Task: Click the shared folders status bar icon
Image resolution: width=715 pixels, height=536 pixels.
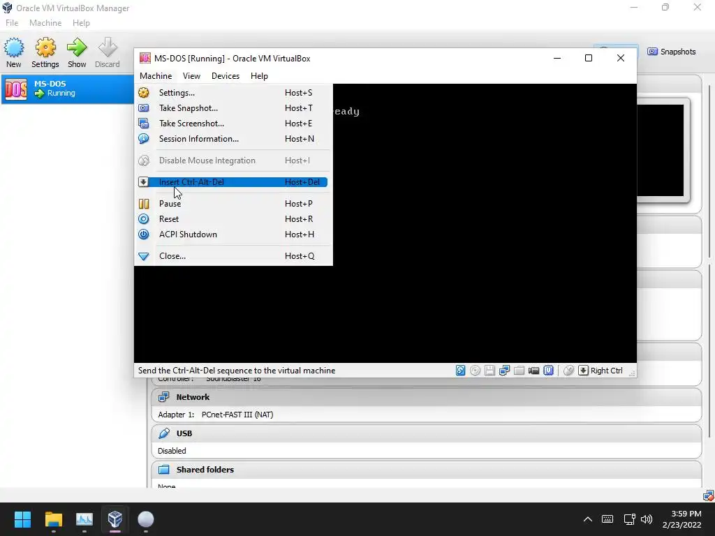Action: coord(519,371)
